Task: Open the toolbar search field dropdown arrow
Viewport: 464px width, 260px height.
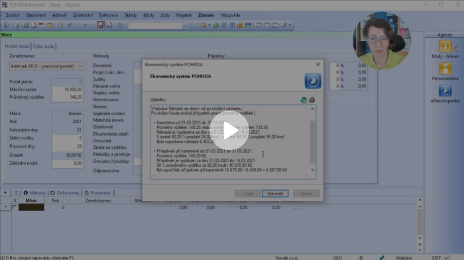Action: click(184, 26)
